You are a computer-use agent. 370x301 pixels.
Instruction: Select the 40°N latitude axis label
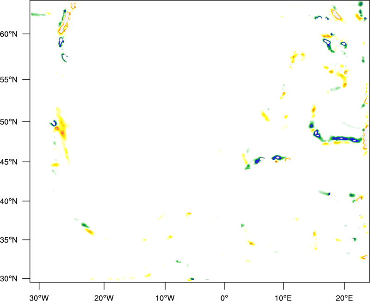coord(14,201)
